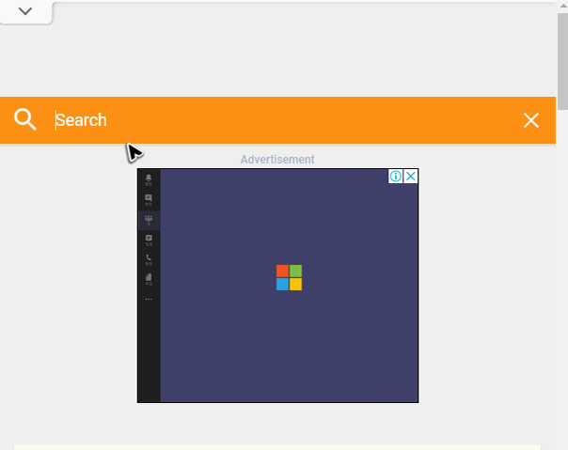Click the files icon in the ad sidebar

click(x=149, y=279)
